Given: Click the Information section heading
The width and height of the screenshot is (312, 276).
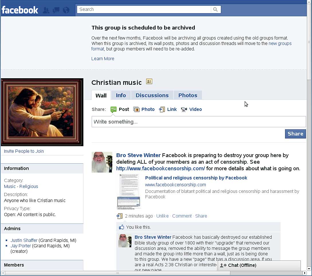Looking at the screenshot, I should tap(16, 168).
